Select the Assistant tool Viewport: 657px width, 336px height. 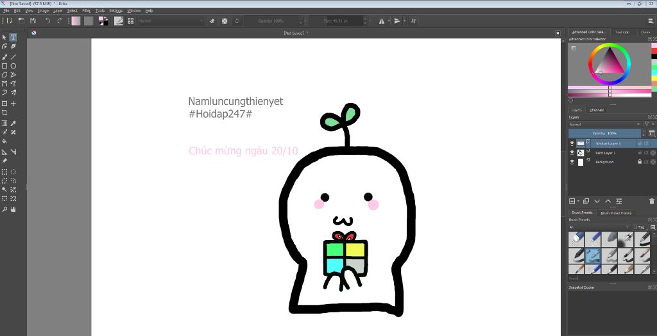click(x=4, y=152)
